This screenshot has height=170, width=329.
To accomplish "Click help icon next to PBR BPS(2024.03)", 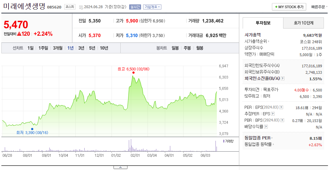I will pos(282,120).
